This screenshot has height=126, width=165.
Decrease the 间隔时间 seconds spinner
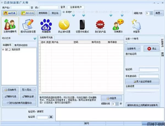[x=117, y=105]
